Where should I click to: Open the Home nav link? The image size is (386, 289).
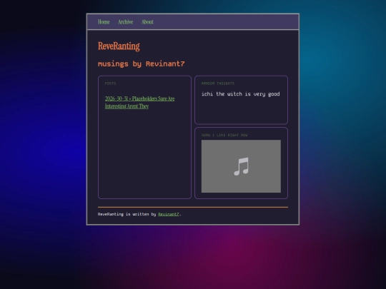tap(104, 22)
